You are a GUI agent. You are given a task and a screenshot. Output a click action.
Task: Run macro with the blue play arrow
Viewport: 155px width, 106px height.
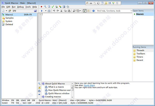(x=42, y=11)
